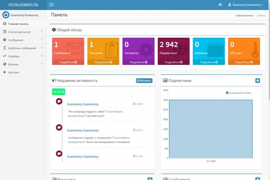This screenshot has height=180, width=270.
Task: Open Главная панель in sidebar
Action: click(x=23, y=24)
